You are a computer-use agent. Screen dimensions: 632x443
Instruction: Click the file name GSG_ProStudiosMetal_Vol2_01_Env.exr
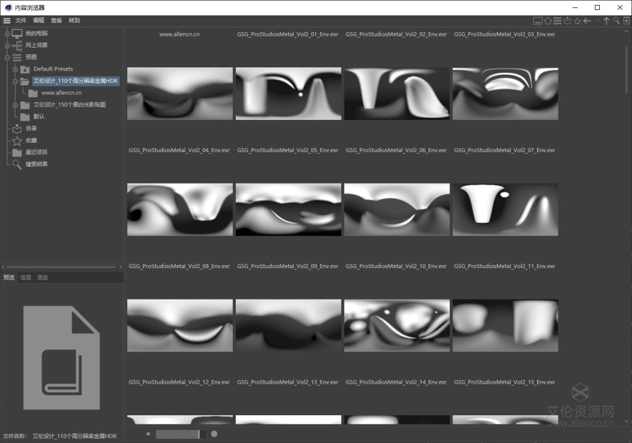pyautogui.click(x=288, y=35)
